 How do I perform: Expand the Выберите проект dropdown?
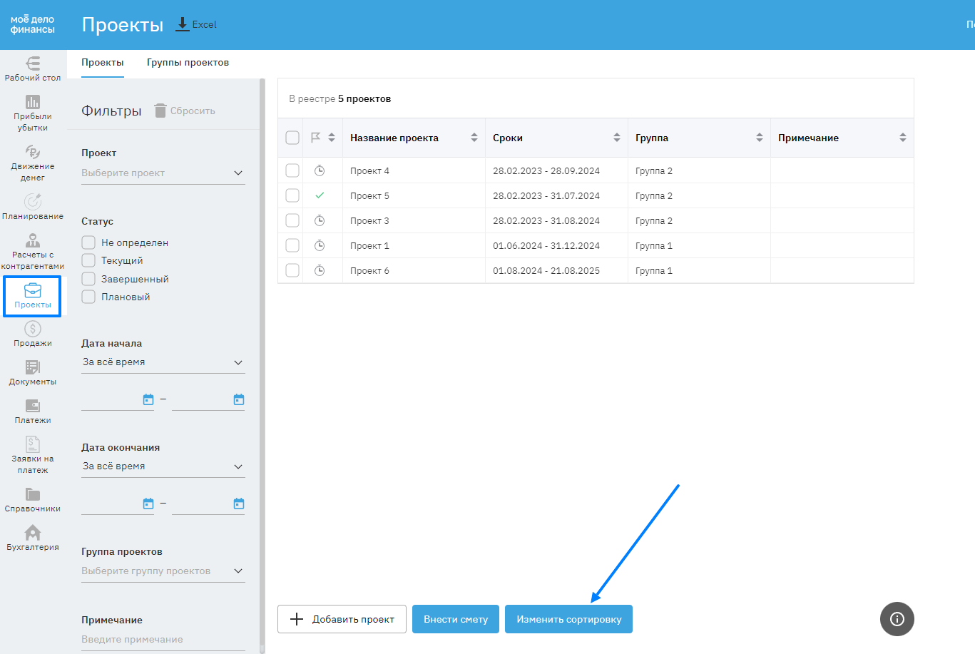point(163,173)
